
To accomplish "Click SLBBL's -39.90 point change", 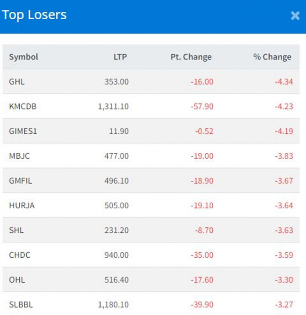I will [x=202, y=304].
